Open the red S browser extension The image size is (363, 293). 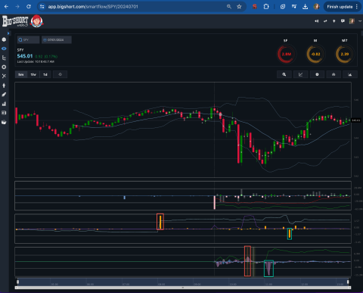(255, 7)
